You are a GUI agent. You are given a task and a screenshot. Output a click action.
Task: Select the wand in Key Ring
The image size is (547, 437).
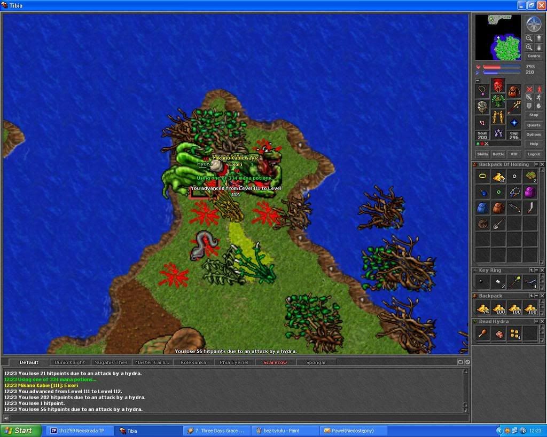514,282
